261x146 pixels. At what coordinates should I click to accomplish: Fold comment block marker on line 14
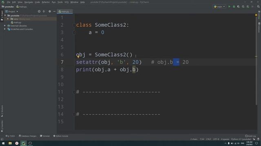click(74, 114)
